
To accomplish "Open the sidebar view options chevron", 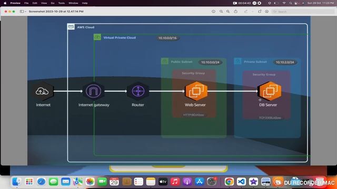I will [x=26, y=12].
